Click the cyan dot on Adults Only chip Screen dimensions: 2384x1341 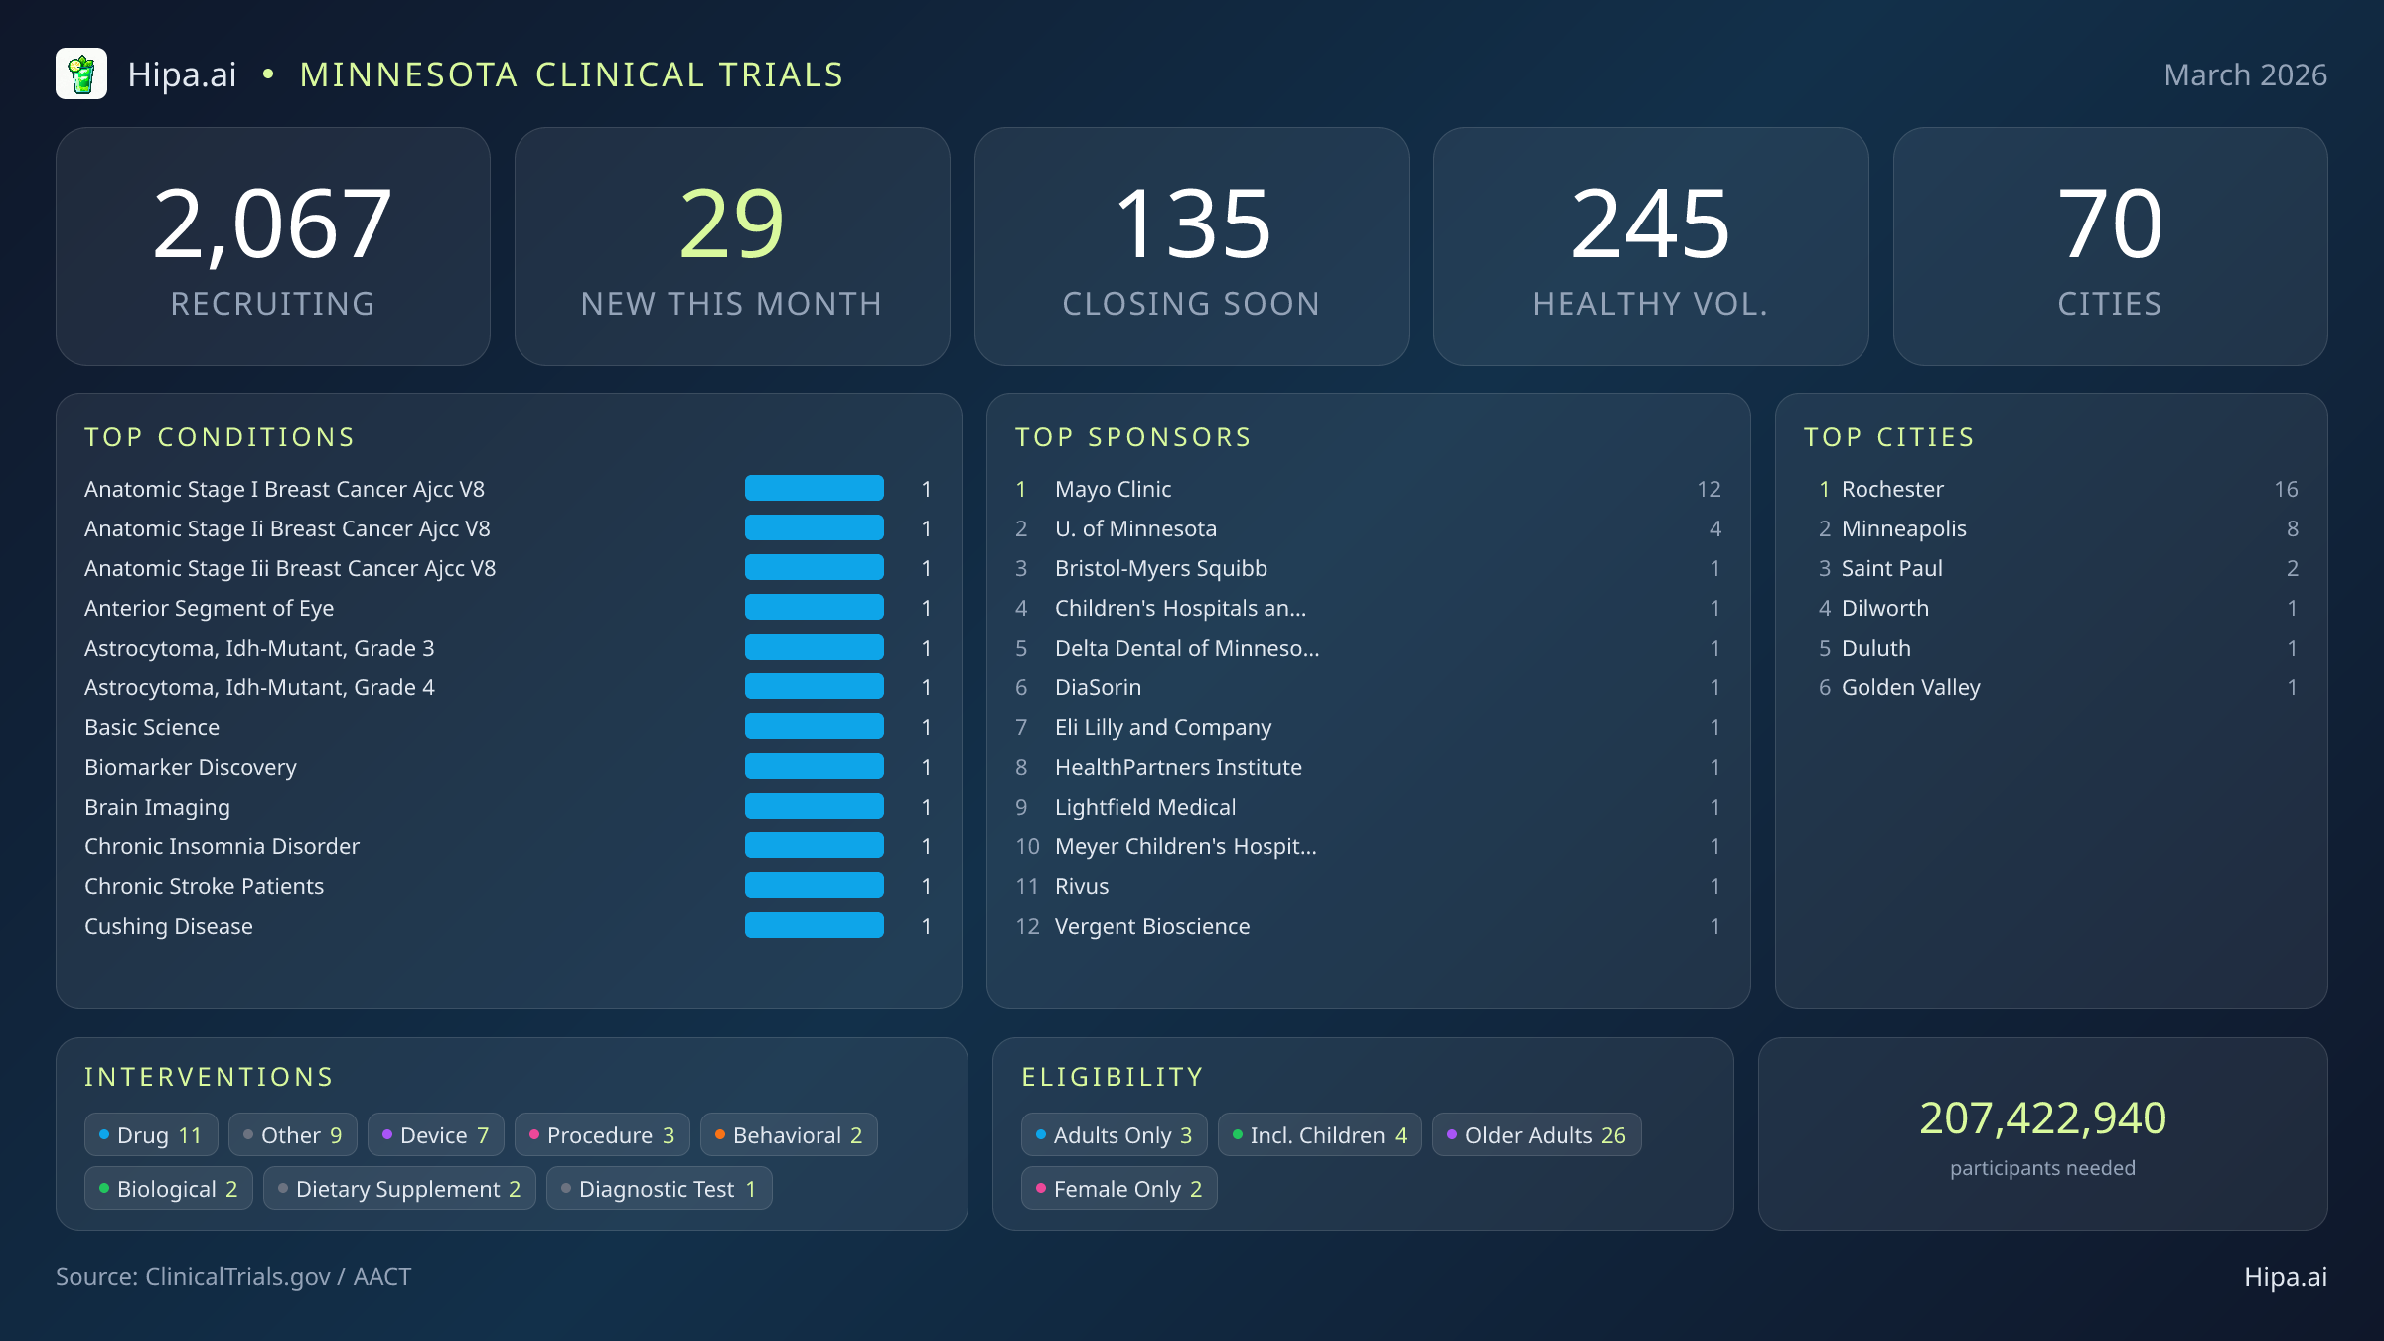coord(1039,1134)
